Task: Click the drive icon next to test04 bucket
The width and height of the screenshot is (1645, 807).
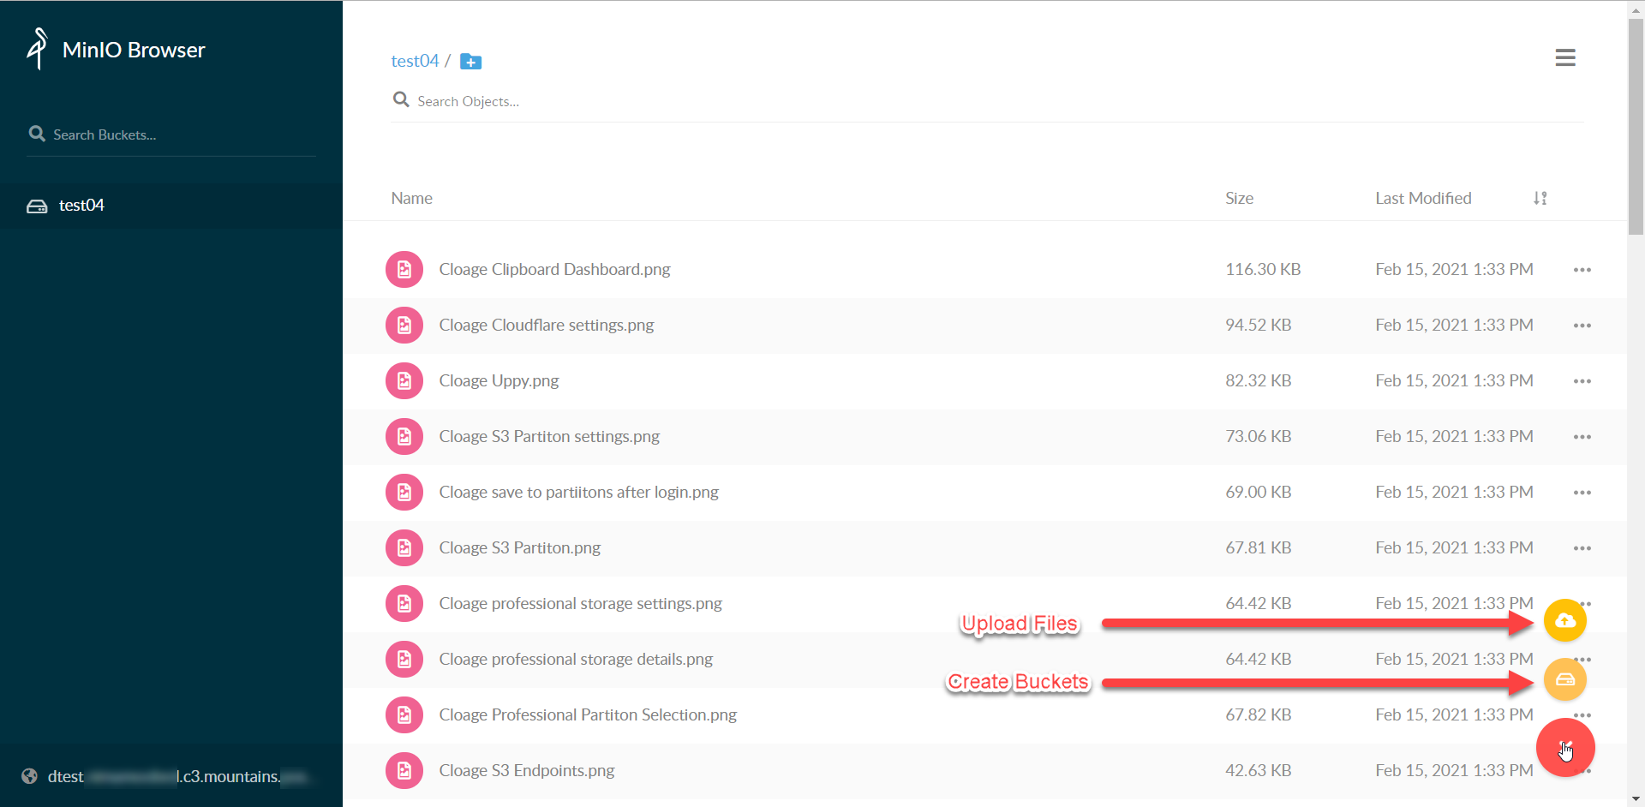Action: pos(37,206)
